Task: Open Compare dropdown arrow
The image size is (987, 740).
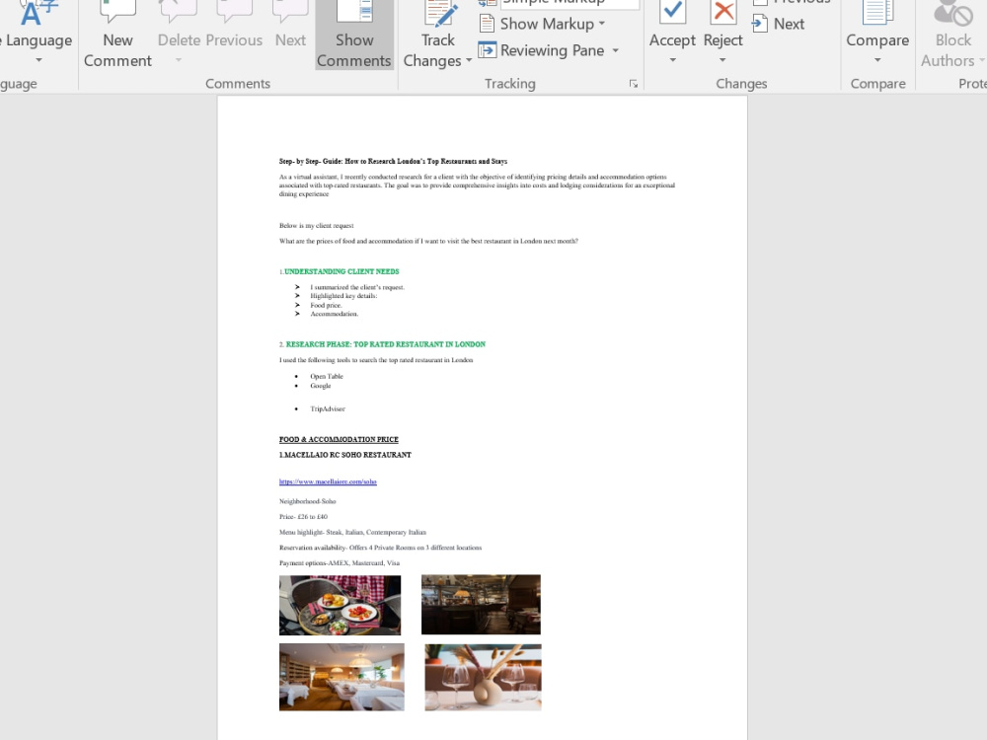Action: pos(877,60)
